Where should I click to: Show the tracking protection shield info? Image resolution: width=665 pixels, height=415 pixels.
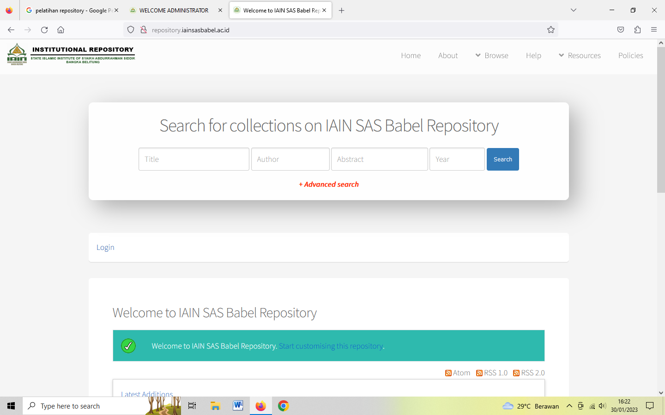coord(131,30)
